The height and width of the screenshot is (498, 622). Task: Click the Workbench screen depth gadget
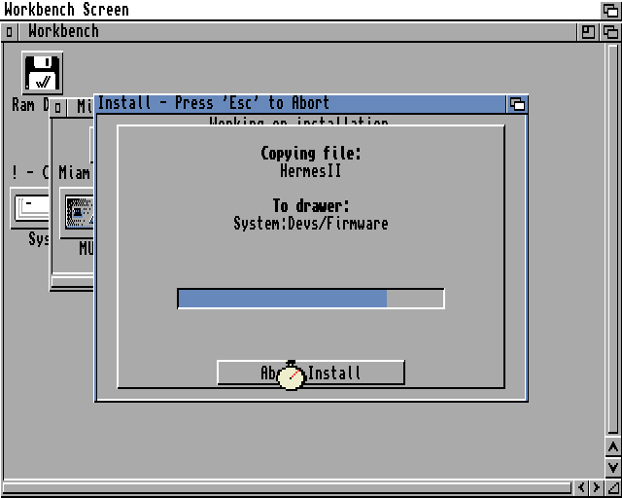(x=610, y=10)
